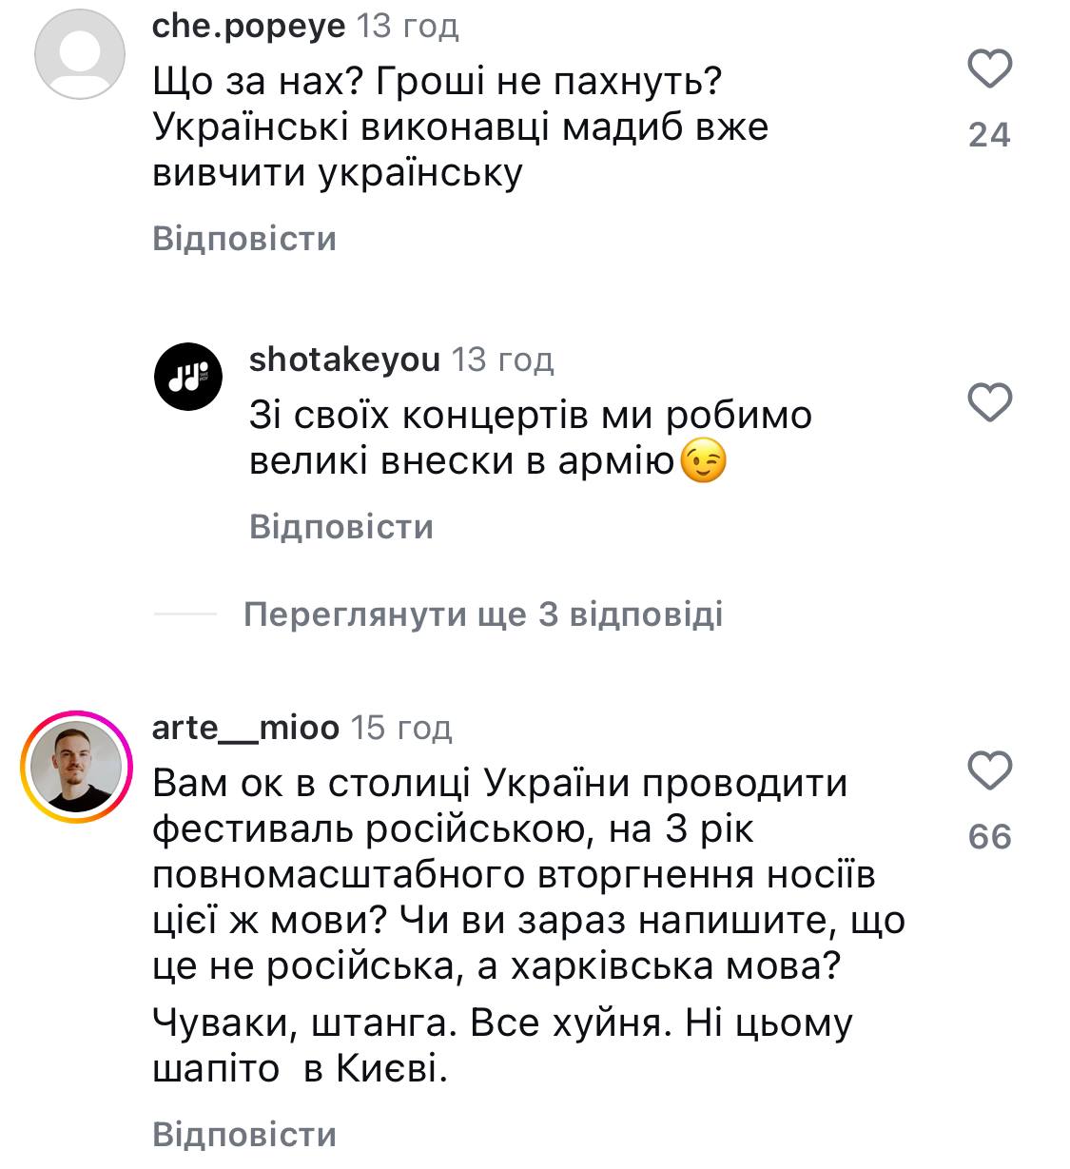Open che.popeye's gray default avatar
Screen dimensions: 1070x1169
(79, 53)
